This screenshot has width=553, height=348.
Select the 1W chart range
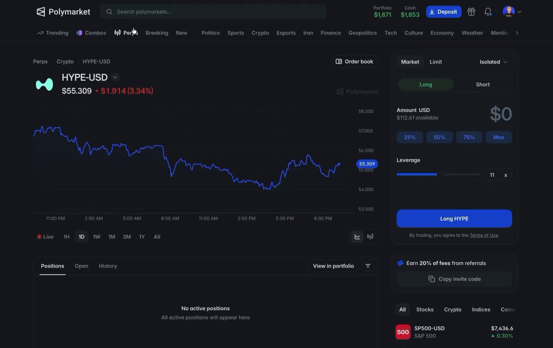tap(97, 237)
